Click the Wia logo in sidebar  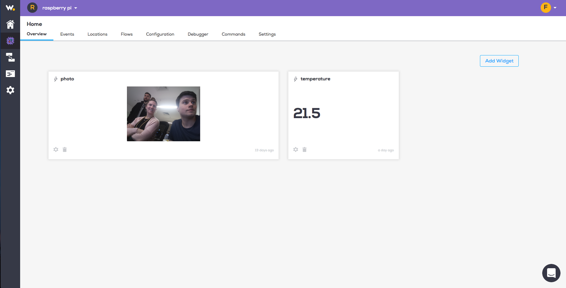pos(10,8)
